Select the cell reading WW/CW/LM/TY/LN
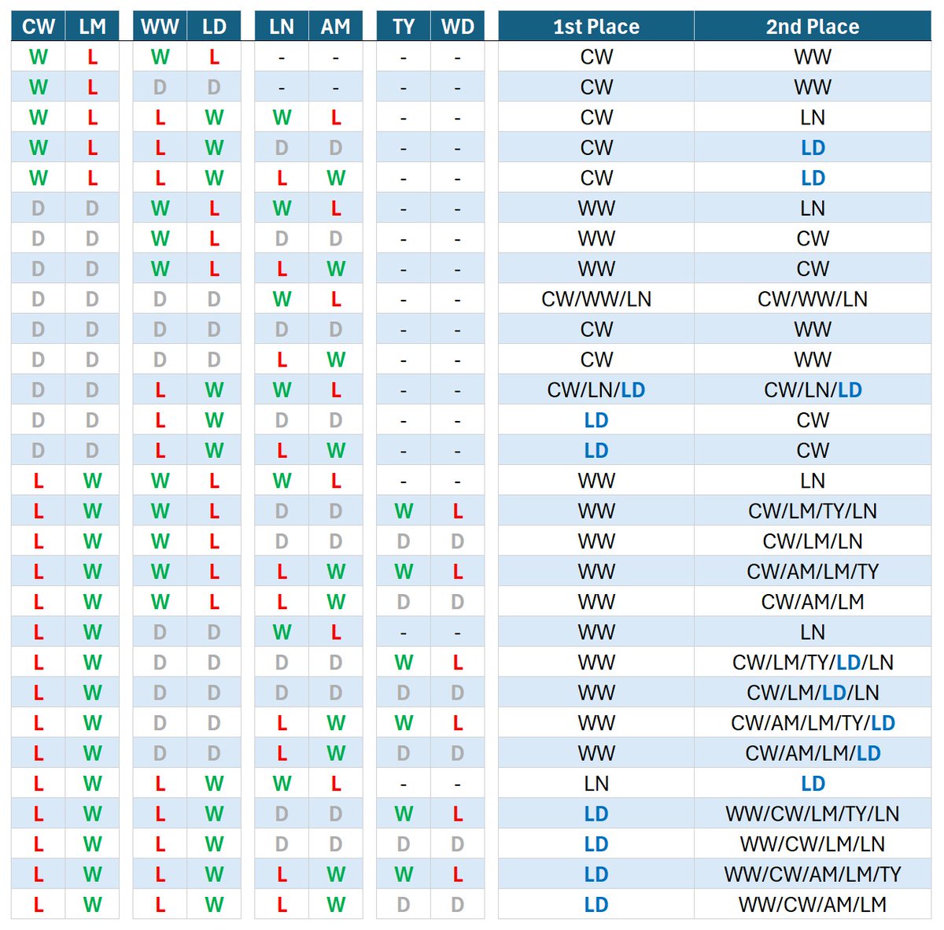 click(813, 814)
